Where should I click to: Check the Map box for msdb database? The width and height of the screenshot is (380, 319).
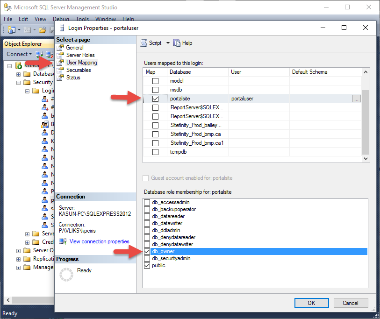(155, 90)
